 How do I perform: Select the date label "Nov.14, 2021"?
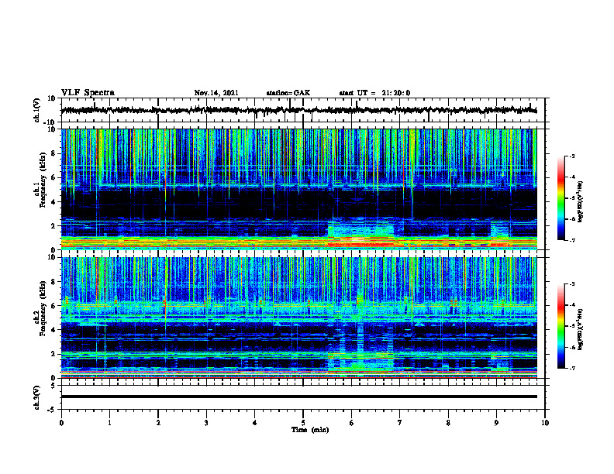point(216,93)
